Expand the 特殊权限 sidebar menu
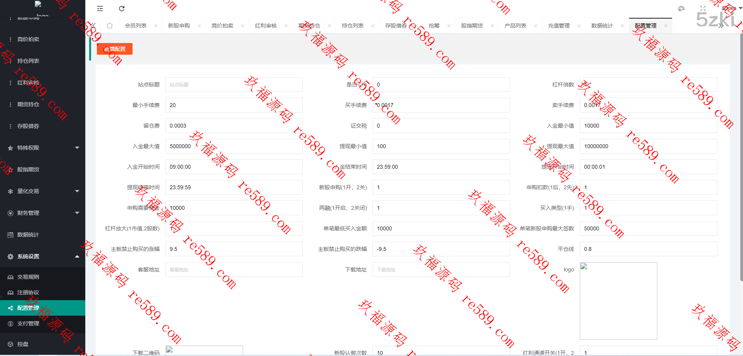Image resolution: width=743 pixels, height=356 pixels. (x=43, y=148)
